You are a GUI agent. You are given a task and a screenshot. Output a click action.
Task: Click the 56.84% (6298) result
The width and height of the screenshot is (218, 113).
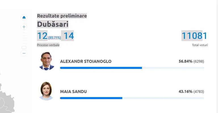pyautogui.click(x=191, y=61)
